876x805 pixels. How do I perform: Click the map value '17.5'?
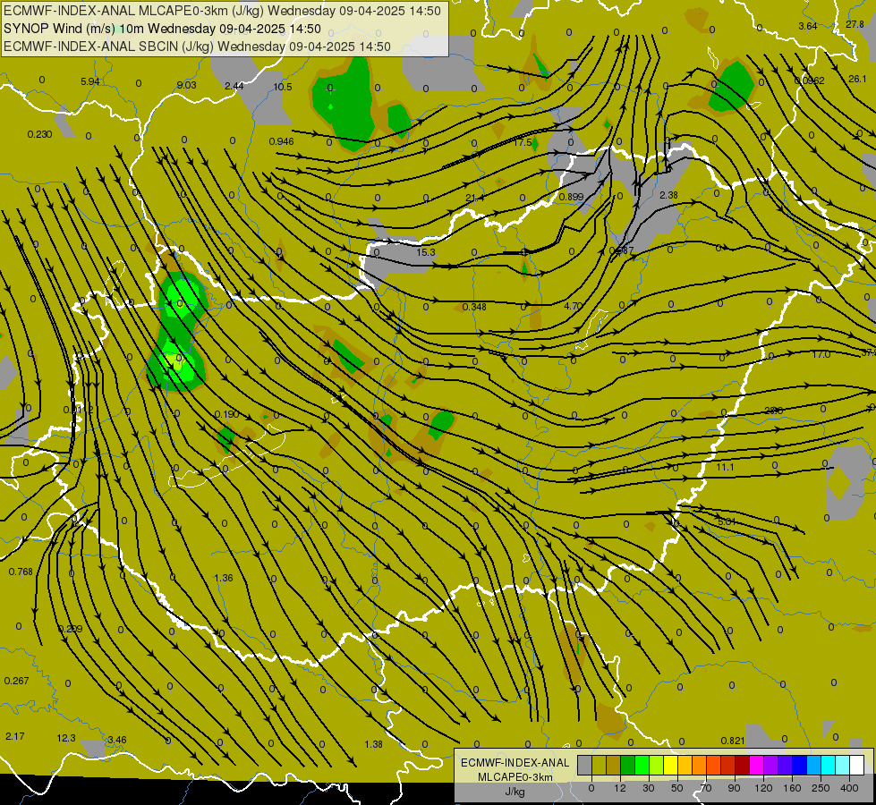click(523, 142)
